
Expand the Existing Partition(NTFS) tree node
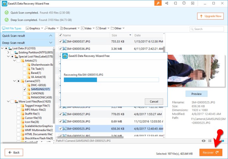[x=9, y=52]
